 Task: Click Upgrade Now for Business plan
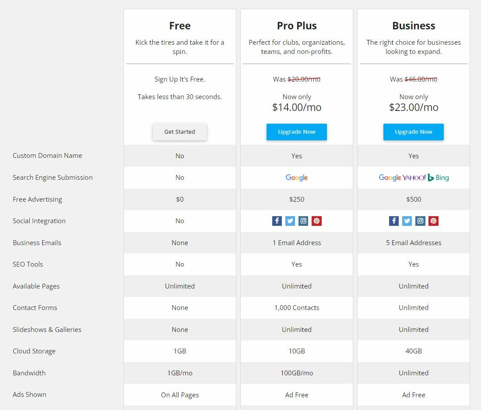click(x=414, y=132)
